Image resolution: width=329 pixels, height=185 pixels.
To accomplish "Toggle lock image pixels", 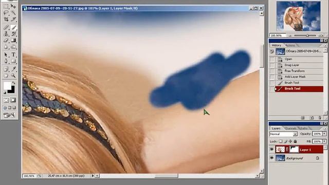I will click(x=286, y=141).
